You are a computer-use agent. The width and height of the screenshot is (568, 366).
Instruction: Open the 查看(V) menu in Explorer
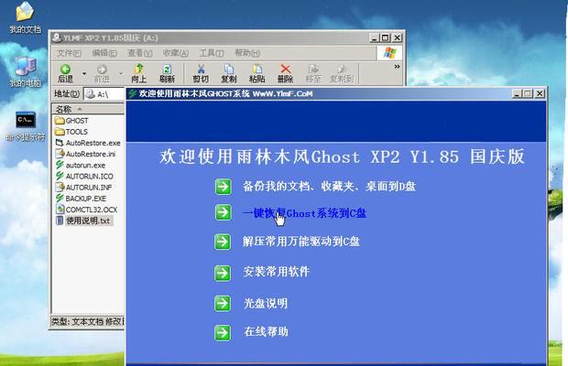click(140, 53)
